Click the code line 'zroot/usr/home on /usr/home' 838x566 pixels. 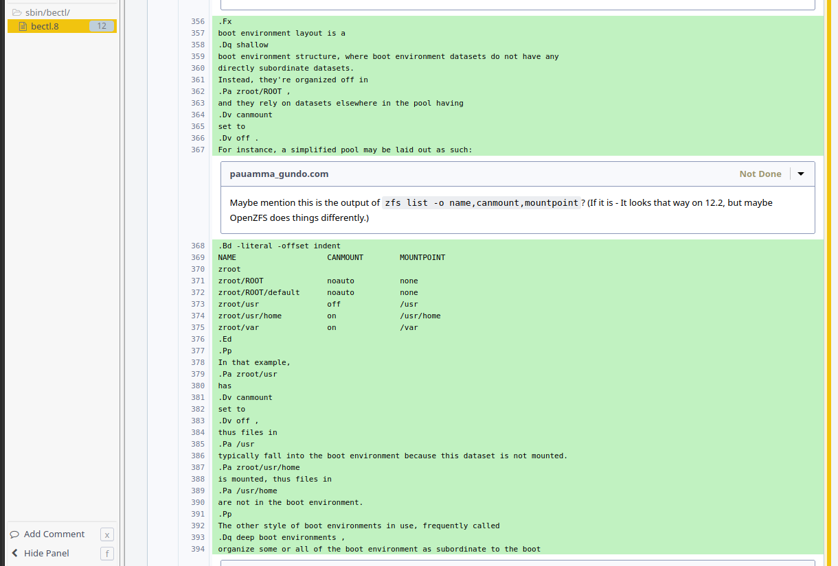[329, 316]
